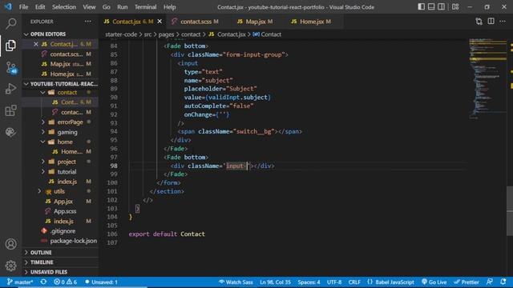Click Prettier status item

click(x=467, y=282)
